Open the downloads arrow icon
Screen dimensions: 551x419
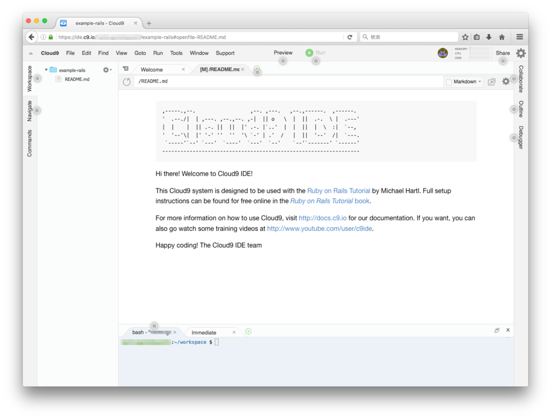pos(489,37)
